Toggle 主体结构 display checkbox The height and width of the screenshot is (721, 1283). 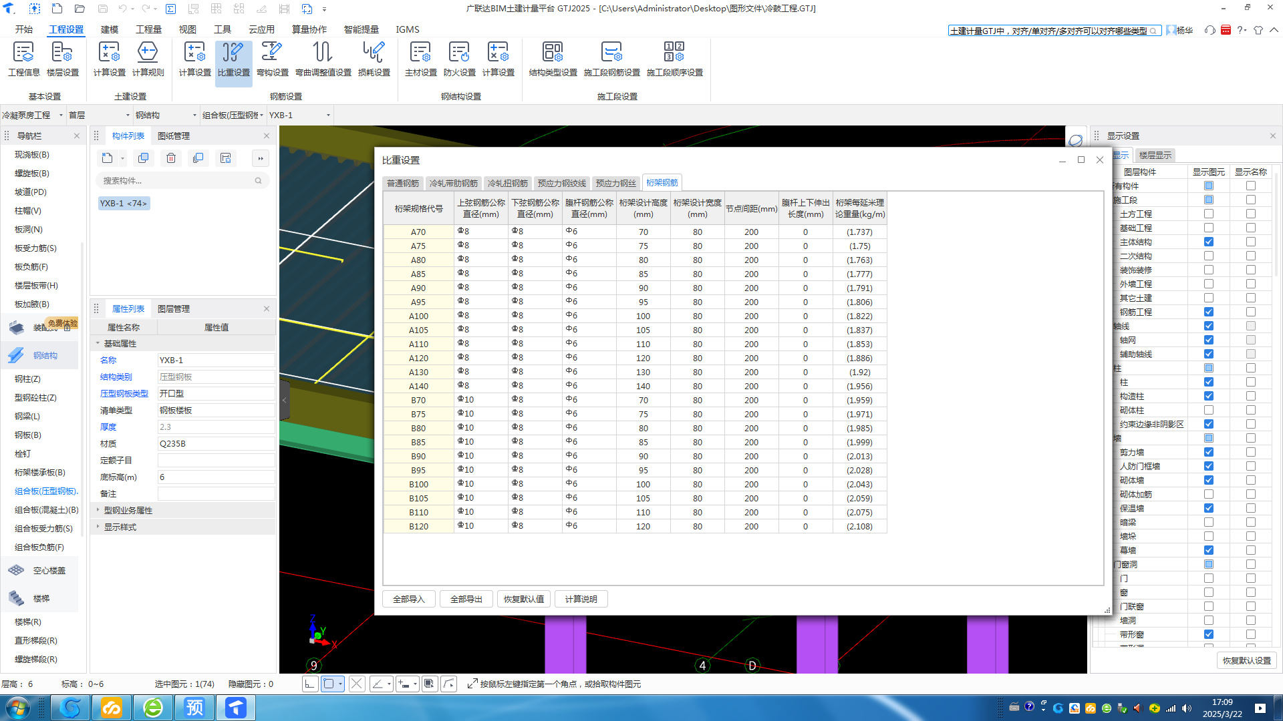[1209, 242]
